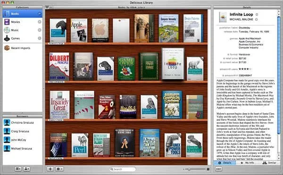This screenshot has height=175, width=283.
Task: Select the Computer Networks book
Action: click(168, 28)
